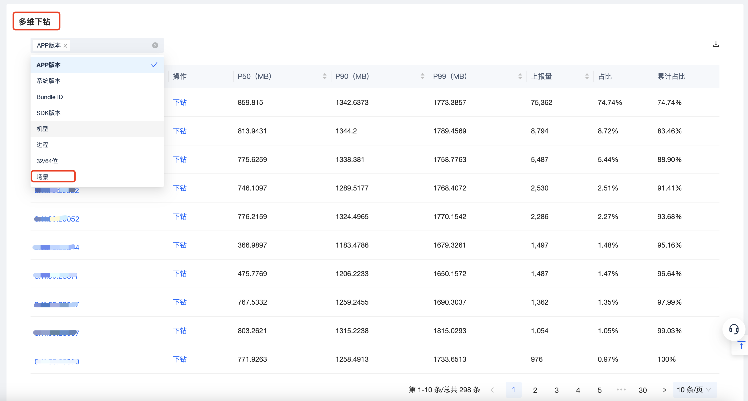Click P50 value 859.815
The image size is (748, 401).
(x=250, y=102)
